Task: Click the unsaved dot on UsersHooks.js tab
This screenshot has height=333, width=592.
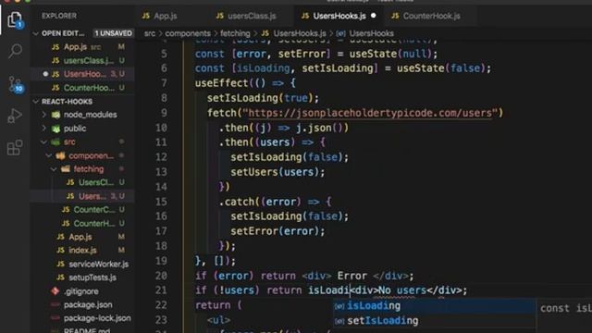Action: coord(374,16)
